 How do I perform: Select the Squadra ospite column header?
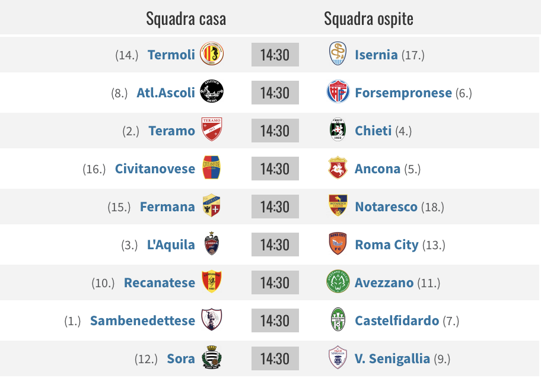pyautogui.click(x=368, y=18)
